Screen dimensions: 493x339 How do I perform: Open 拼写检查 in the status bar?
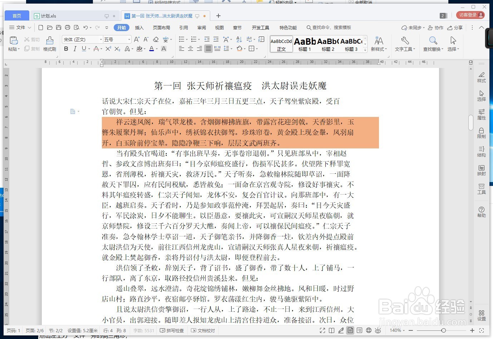[172, 330]
